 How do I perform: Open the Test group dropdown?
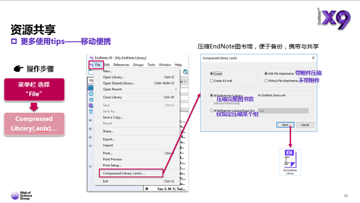pos(283,111)
